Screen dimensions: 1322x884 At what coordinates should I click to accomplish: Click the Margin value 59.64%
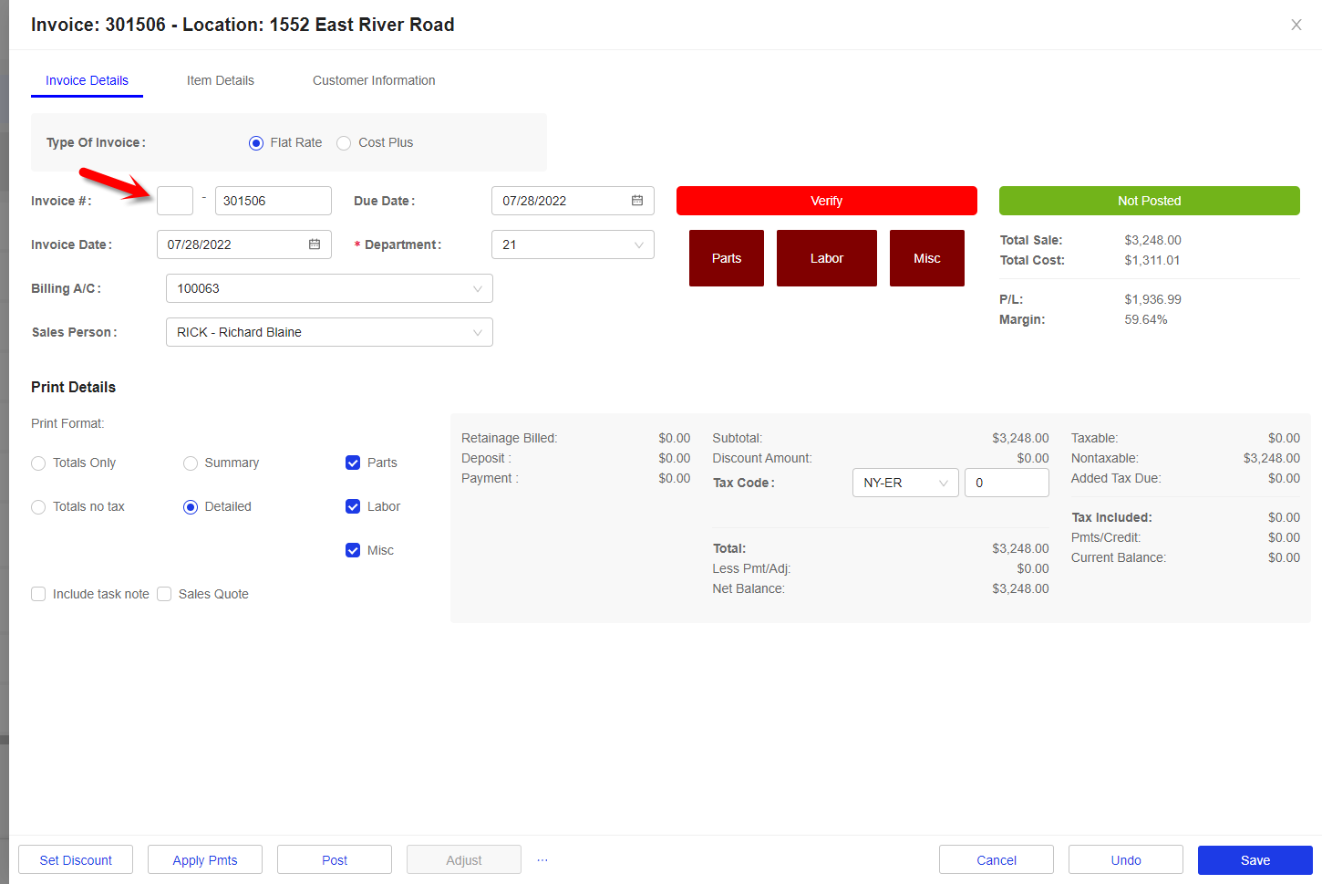click(x=1146, y=319)
